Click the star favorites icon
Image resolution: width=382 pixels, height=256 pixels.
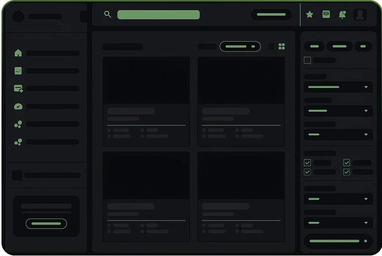pos(309,14)
